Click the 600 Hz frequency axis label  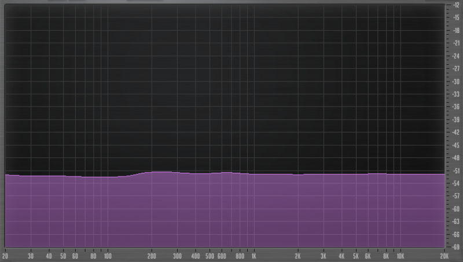point(221,256)
